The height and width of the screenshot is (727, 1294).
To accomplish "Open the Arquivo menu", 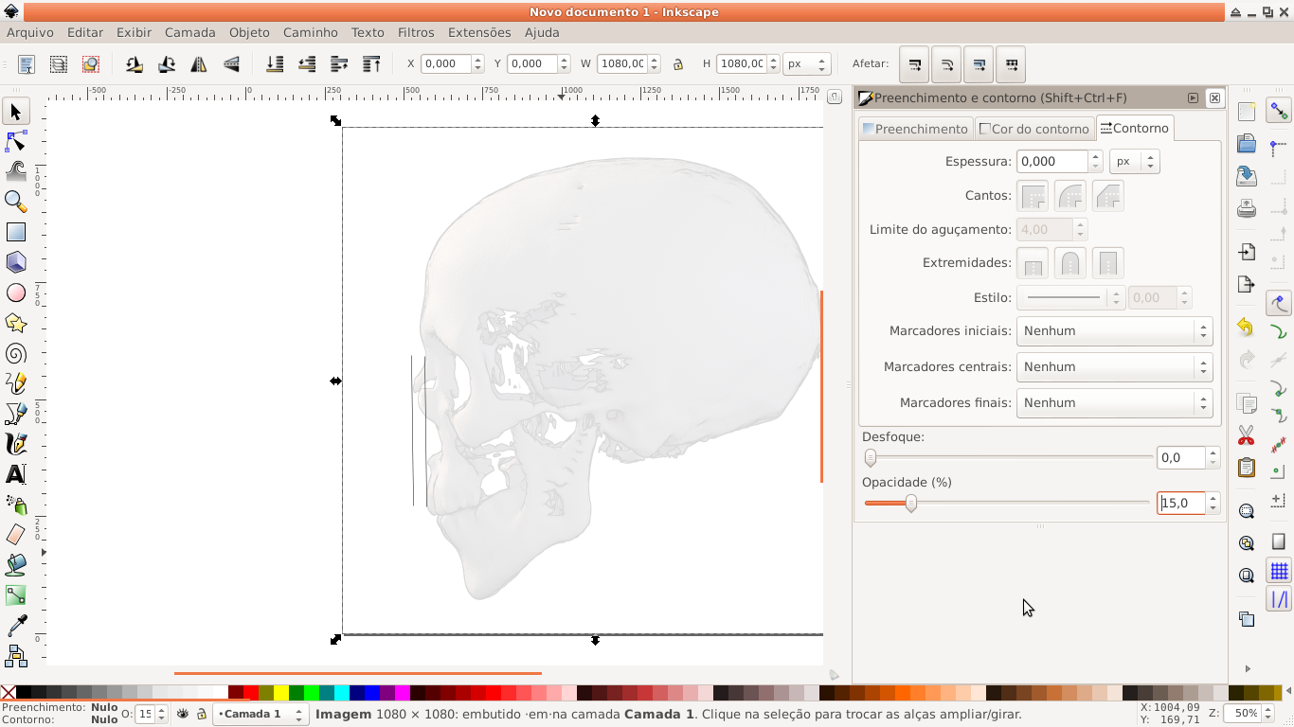I will pyautogui.click(x=30, y=32).
